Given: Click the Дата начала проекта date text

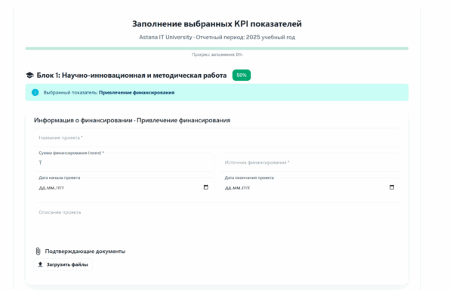Looking at the screenshot, I should pyautogui.click(x=51, y=188).
